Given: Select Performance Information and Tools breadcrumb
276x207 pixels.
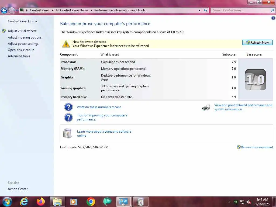Looking at the screenshot, I should 120,10.
